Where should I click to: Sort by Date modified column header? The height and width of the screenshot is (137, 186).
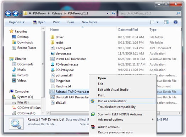click(x=128, y=30)
